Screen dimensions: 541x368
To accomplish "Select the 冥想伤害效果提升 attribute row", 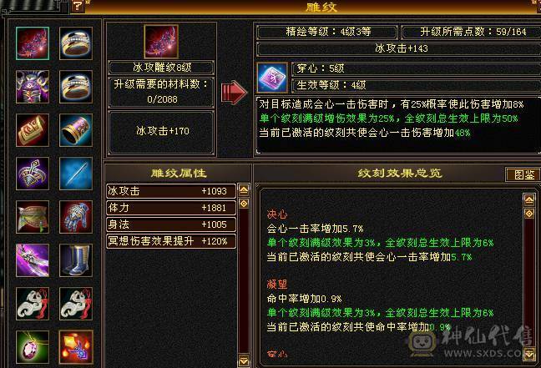I will coord(171,241).
